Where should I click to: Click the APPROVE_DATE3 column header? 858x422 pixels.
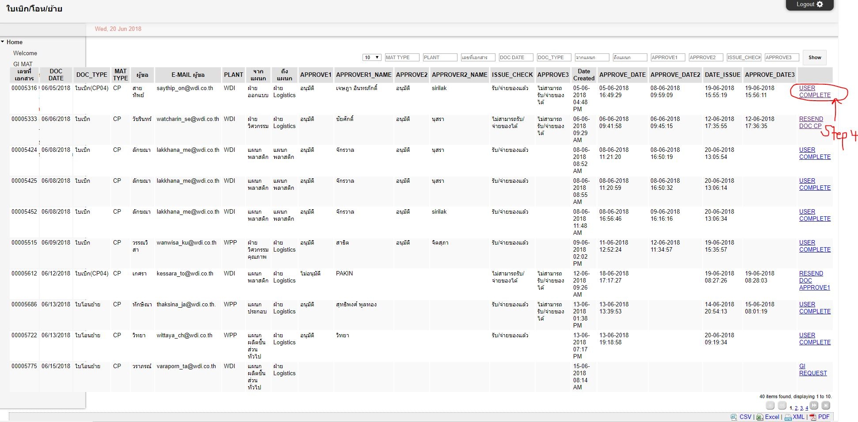tap(770, 75)
